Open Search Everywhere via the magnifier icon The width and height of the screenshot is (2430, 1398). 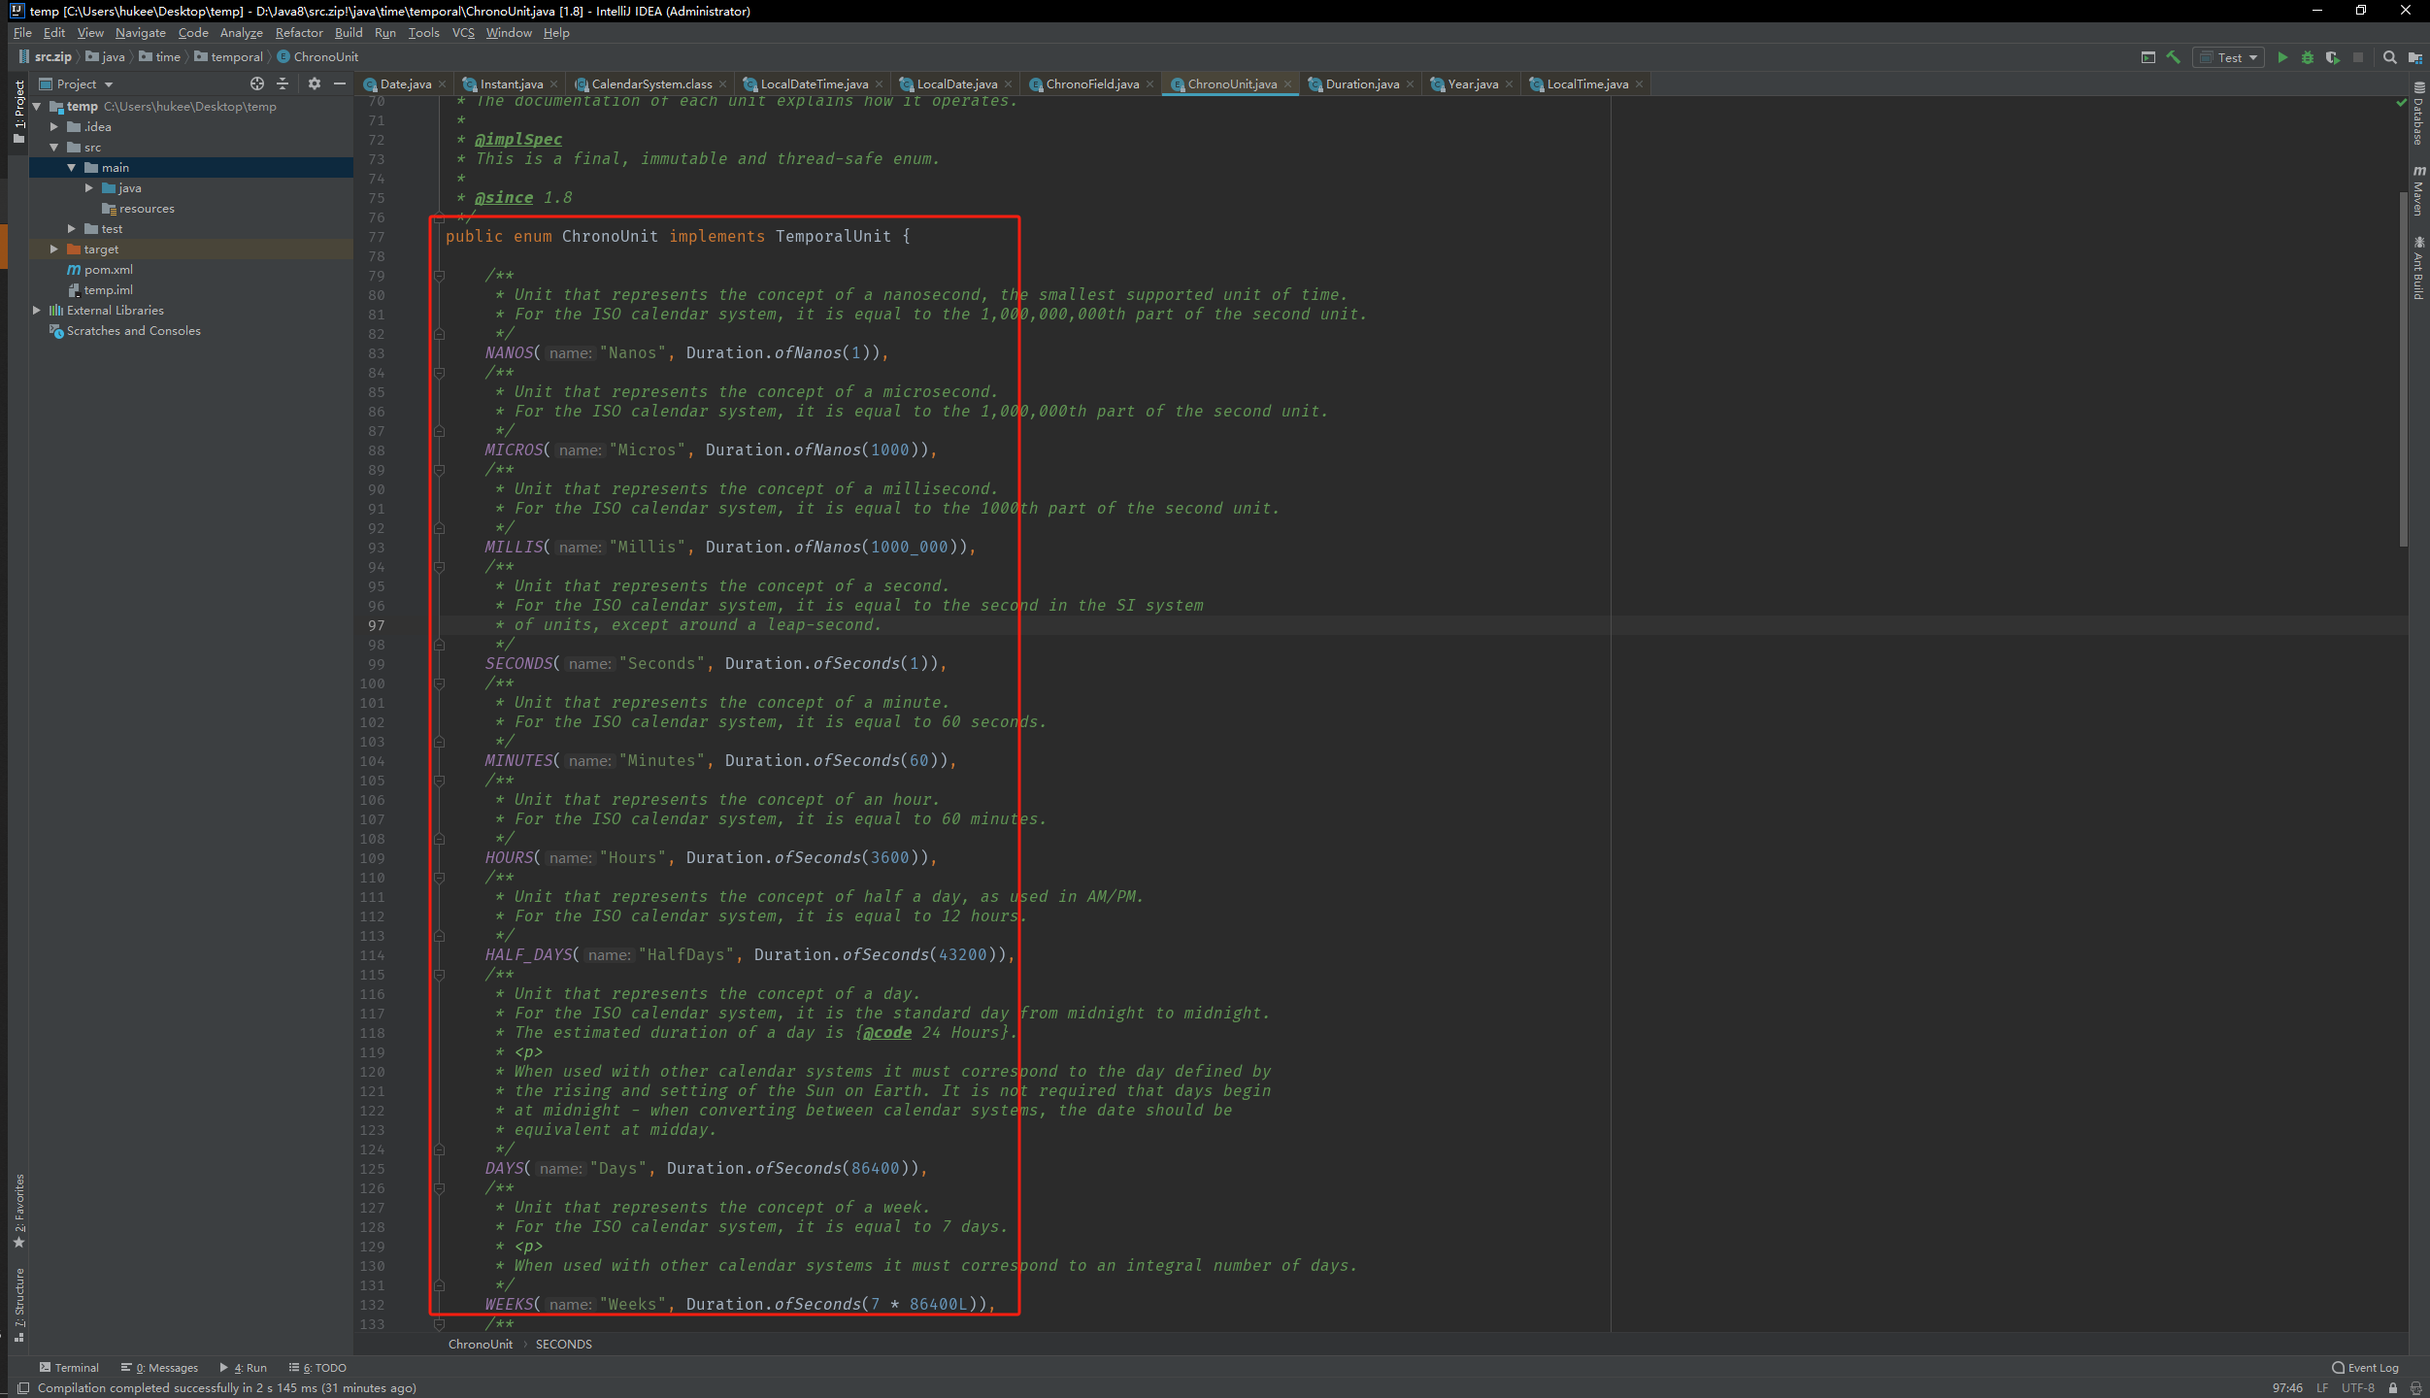point(2390,57)
